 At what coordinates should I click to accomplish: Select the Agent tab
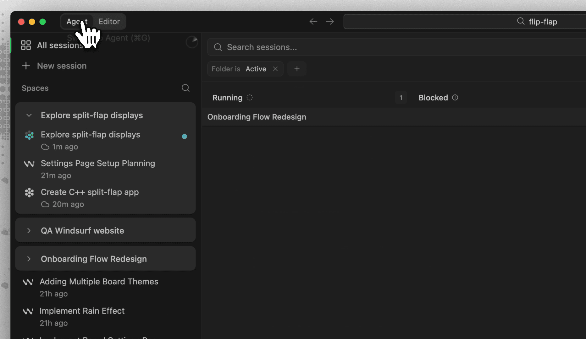tap(77, 21)
